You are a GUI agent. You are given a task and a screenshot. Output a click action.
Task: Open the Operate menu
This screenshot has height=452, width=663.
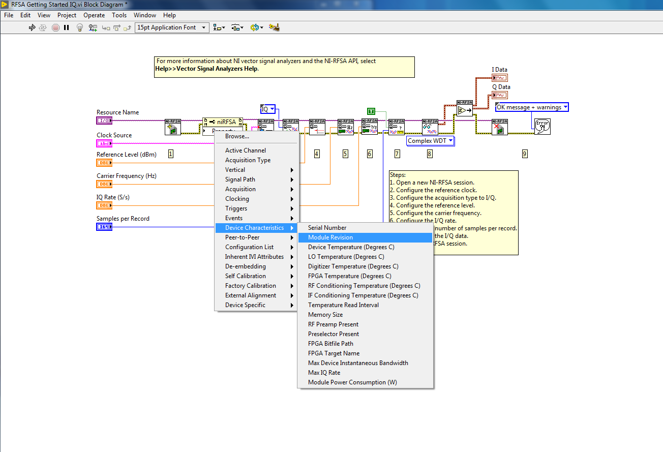tap(94, 15)
